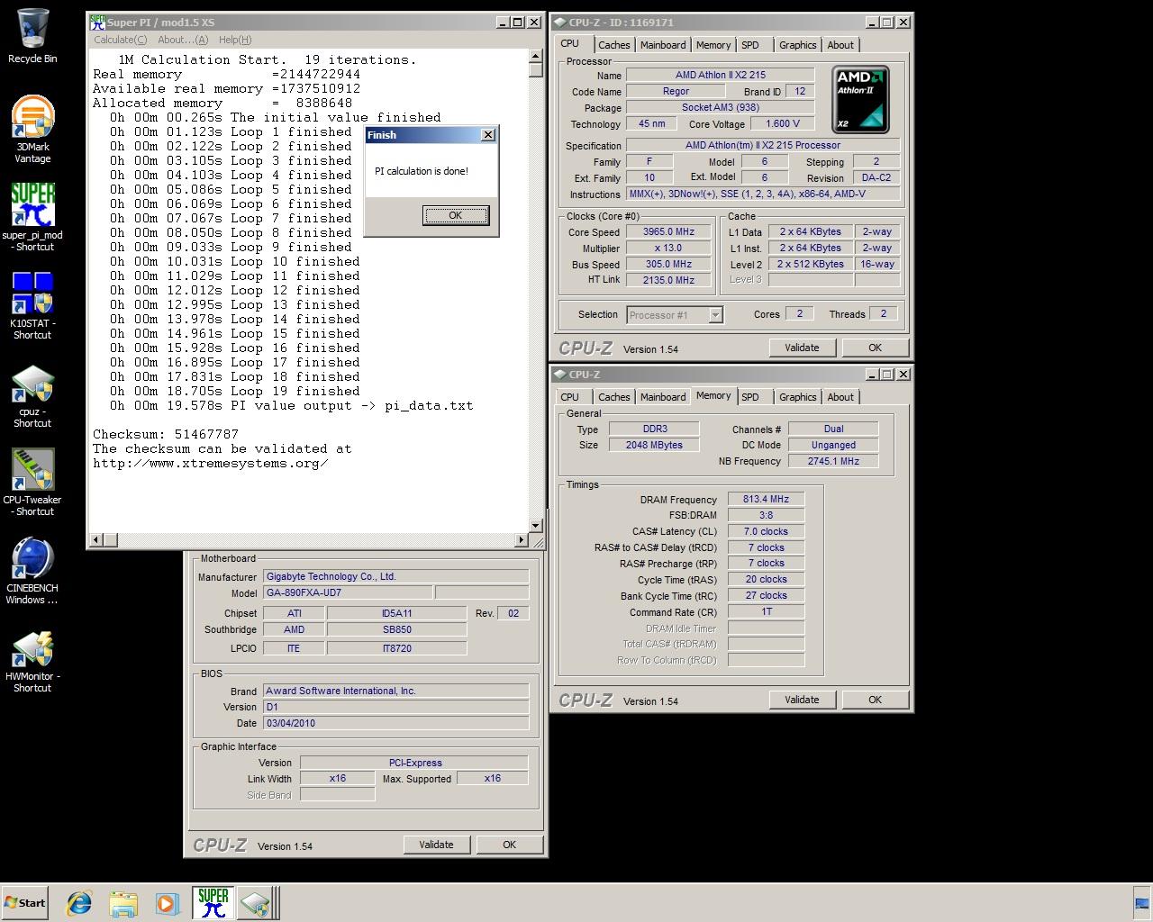Select Caches tab in memory CPU-Z window

614,397
